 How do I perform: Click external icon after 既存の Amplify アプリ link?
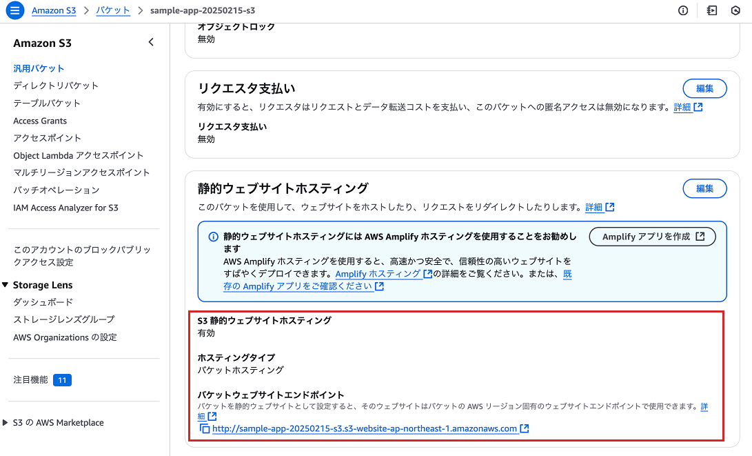[379, 286]
